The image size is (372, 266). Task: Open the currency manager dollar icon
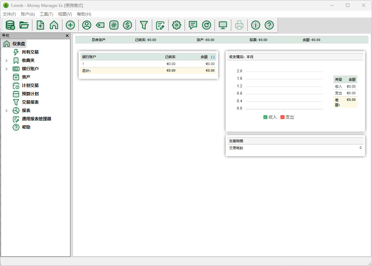[127, 25]
